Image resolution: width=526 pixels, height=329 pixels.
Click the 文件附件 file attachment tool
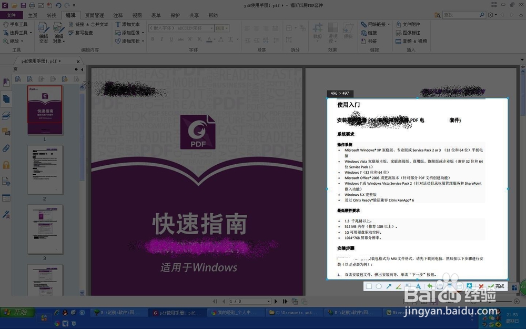tap(408, 25)
